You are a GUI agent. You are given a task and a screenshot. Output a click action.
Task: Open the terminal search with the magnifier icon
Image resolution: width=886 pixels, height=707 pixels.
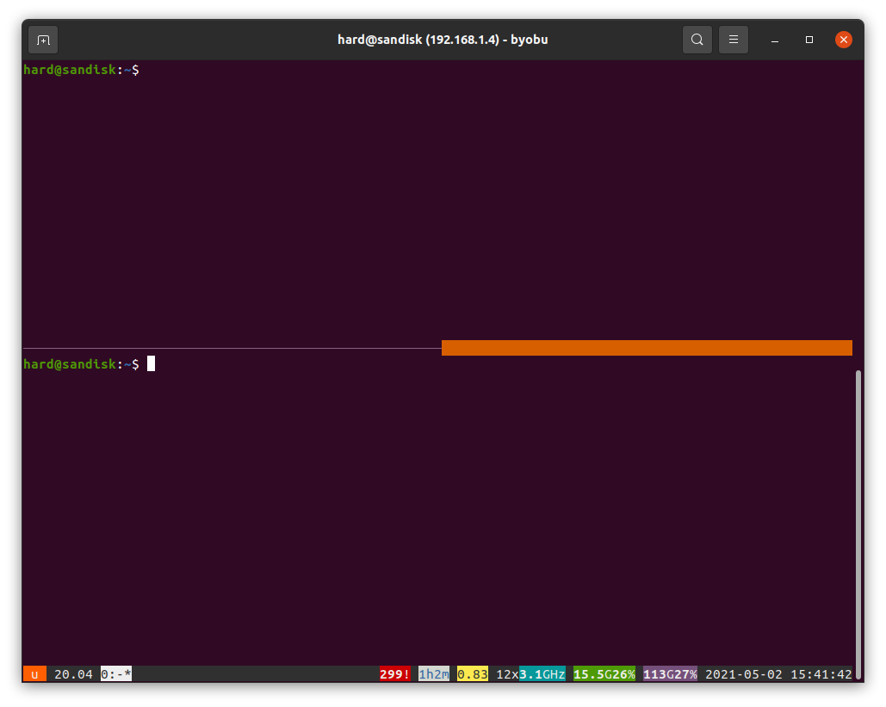697,39
